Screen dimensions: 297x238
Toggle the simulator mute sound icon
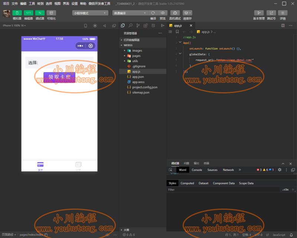pyautogui.click(x=105, y=26)
